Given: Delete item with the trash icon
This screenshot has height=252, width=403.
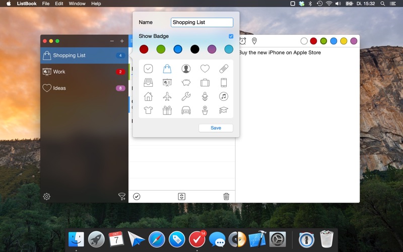Looking at the screenshot, I should [x=226, y=197].
